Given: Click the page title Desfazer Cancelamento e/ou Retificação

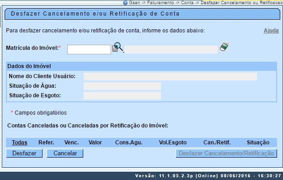Looking at the screenshot, I should tap(95, 14).
